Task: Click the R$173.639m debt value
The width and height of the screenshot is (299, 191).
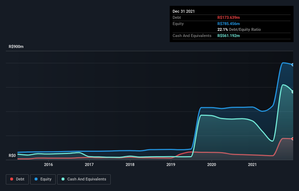Action: point(229,17)
